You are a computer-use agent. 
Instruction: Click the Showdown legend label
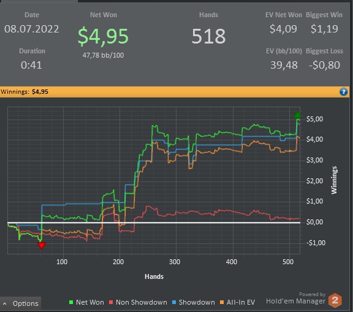pyautogui.click(x=197, y=302)
